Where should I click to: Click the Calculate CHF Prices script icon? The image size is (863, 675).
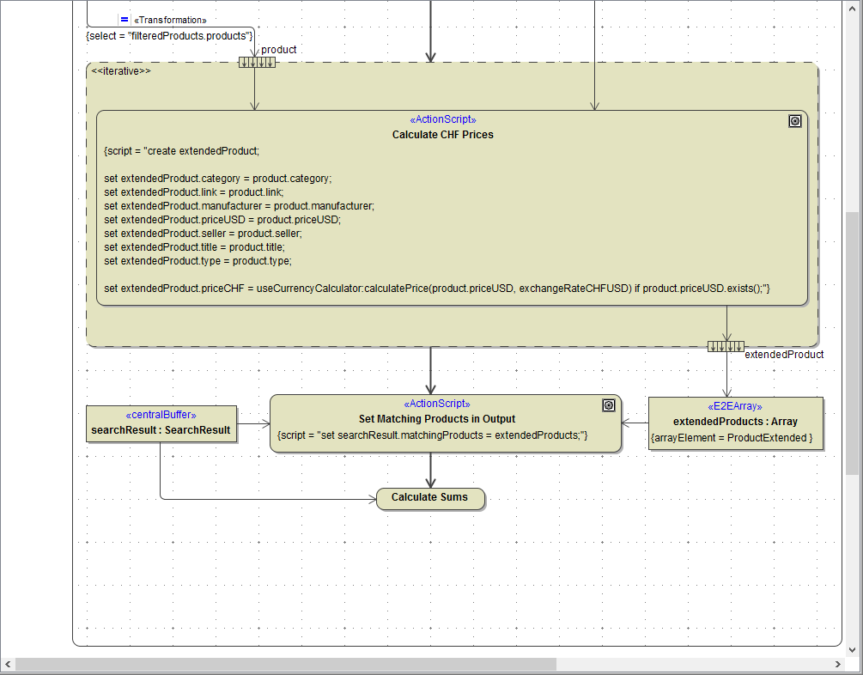coord(795,121)
